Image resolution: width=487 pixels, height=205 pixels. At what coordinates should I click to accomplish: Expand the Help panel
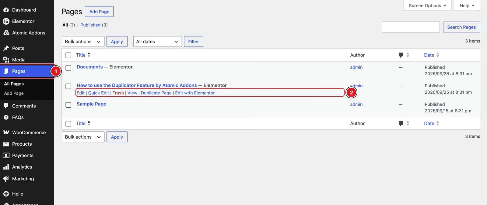click(467, 5)
